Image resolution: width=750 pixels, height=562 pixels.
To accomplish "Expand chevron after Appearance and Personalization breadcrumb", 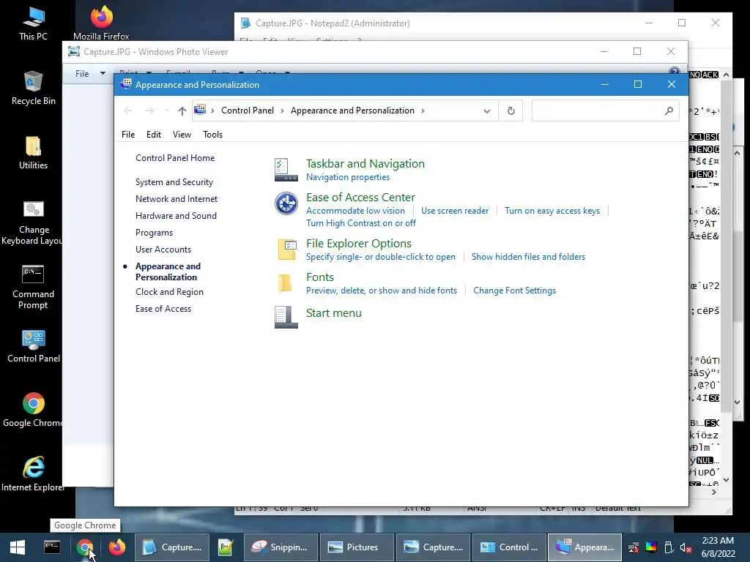I will [x=423, y=111].
